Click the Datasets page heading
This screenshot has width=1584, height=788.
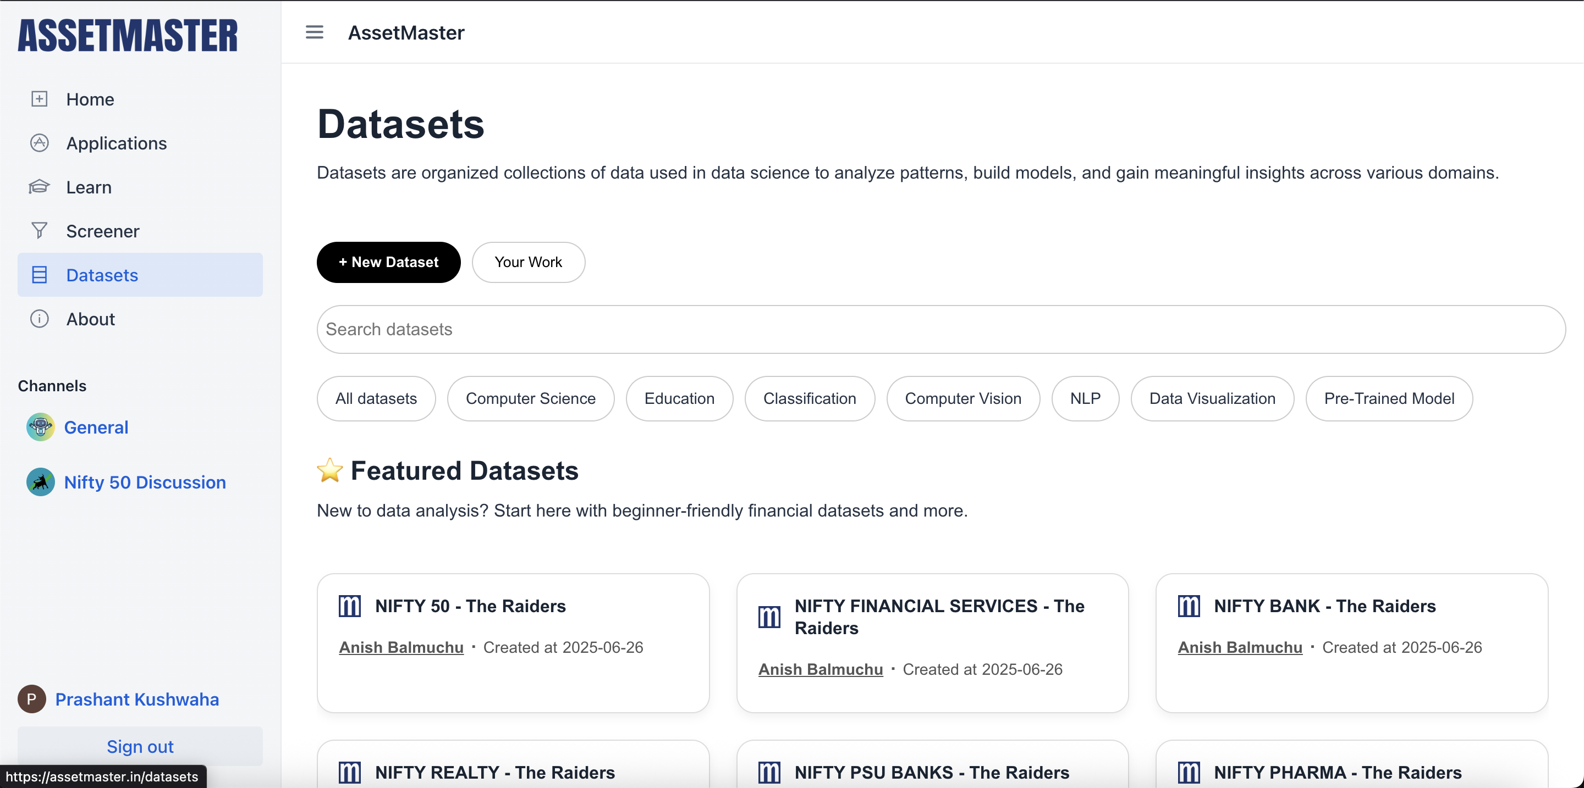[400, 124]
